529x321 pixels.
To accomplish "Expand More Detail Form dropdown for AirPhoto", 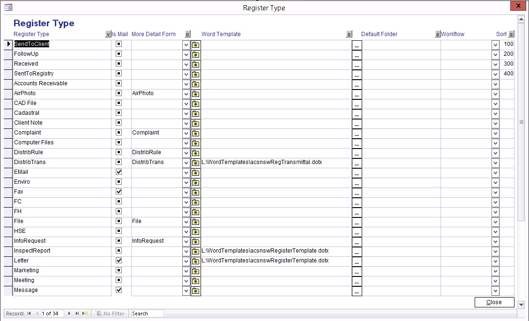I will coord(186,94).
